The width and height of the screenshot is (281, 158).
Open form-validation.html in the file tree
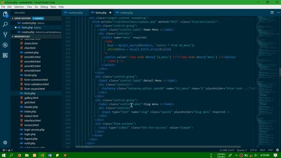36,84
